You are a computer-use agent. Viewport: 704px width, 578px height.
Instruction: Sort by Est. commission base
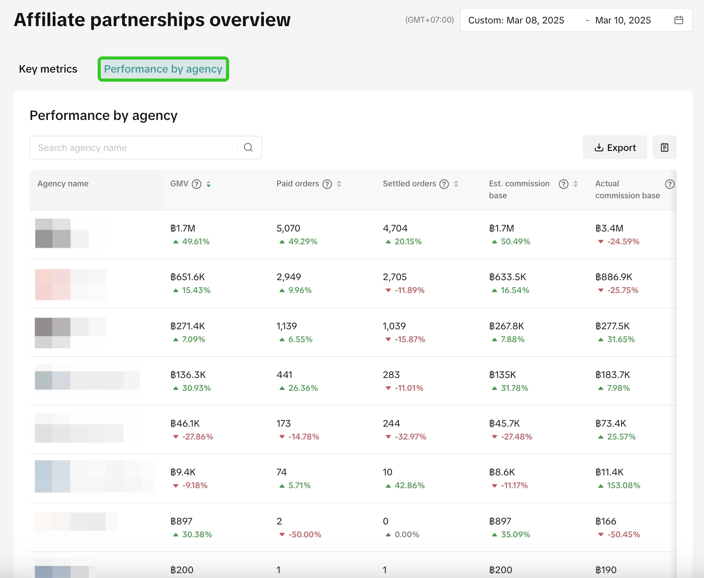(576, 184)
